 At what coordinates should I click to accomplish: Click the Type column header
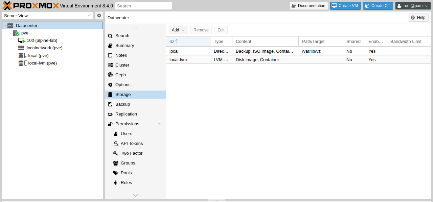[221, 42]
